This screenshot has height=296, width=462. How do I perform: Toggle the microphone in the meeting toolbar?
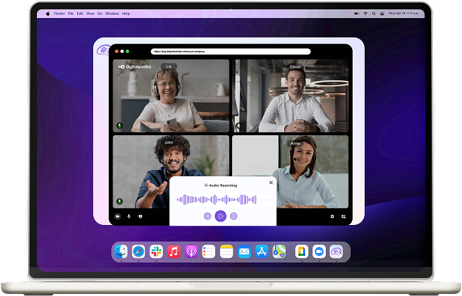(129, 216)
